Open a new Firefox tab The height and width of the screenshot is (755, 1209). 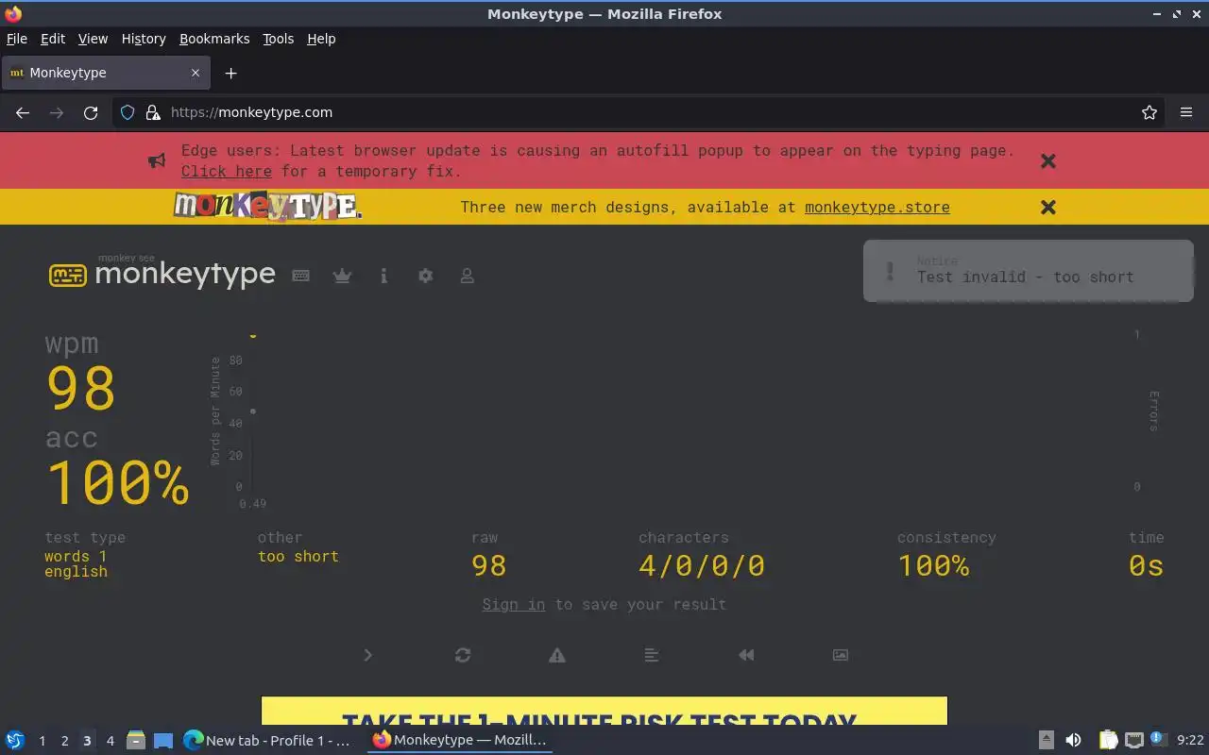coord(230,73)
